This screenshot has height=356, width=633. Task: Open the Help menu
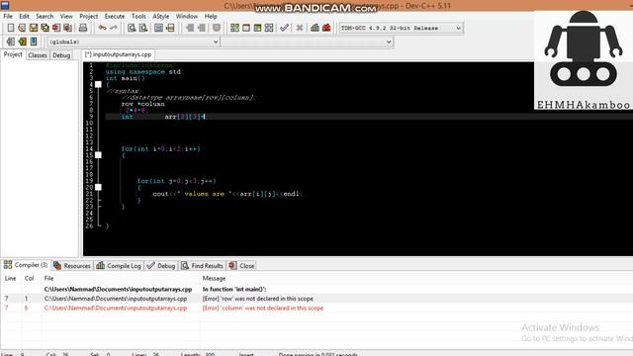pos(211,16)
